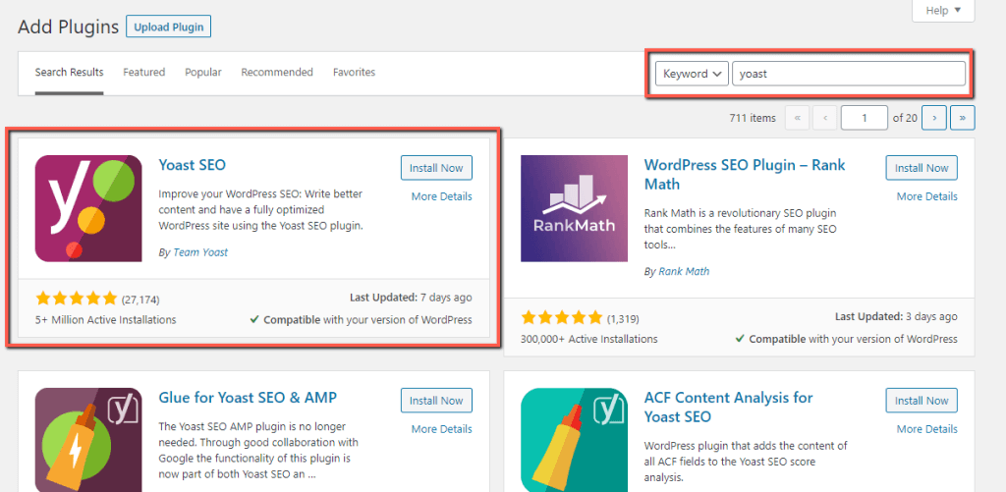
Task: Switch to the Search Results tab
Action: point(70,73)
